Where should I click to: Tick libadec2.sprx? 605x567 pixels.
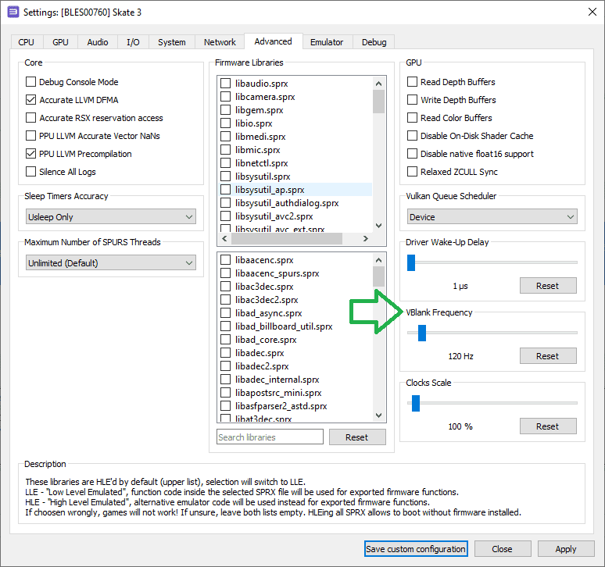[x=225, y=366]
